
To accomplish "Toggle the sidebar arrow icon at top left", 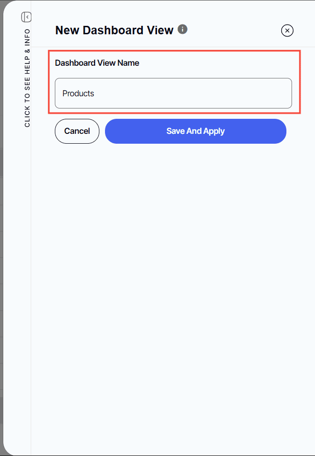I will (26, 17).
